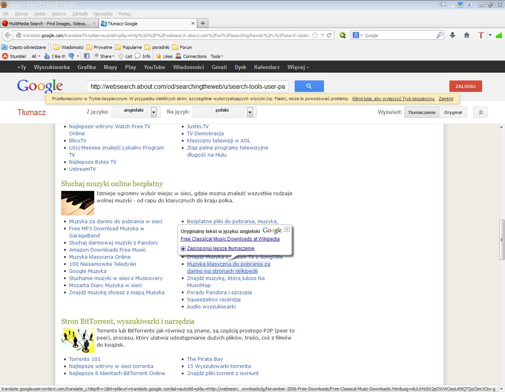The image size is (505, 392).
Task: Click the magnifier icon in search box
Action: click(x=440, y=35)
